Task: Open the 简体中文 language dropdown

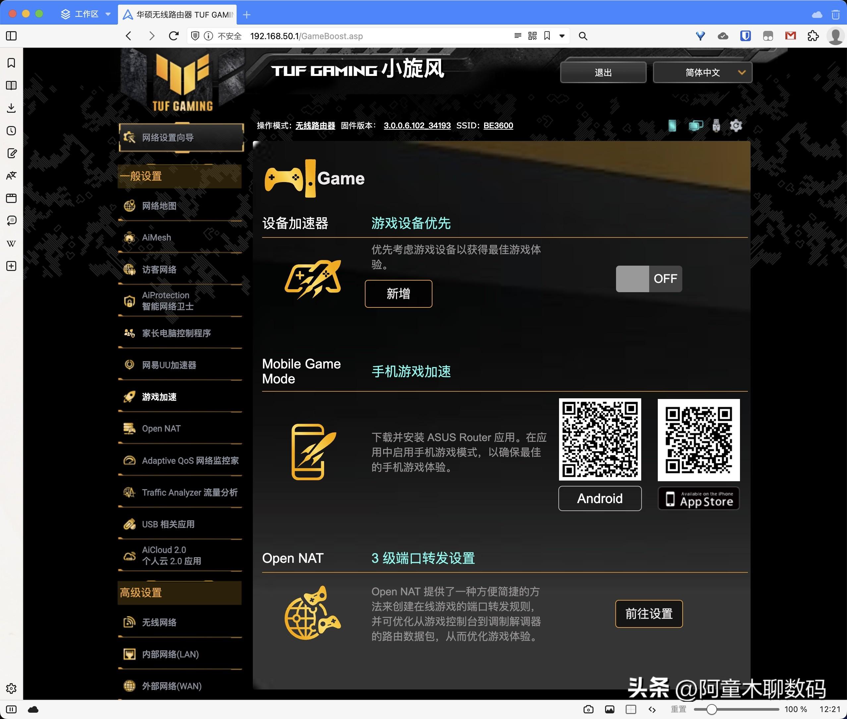Action: [703, 73]
